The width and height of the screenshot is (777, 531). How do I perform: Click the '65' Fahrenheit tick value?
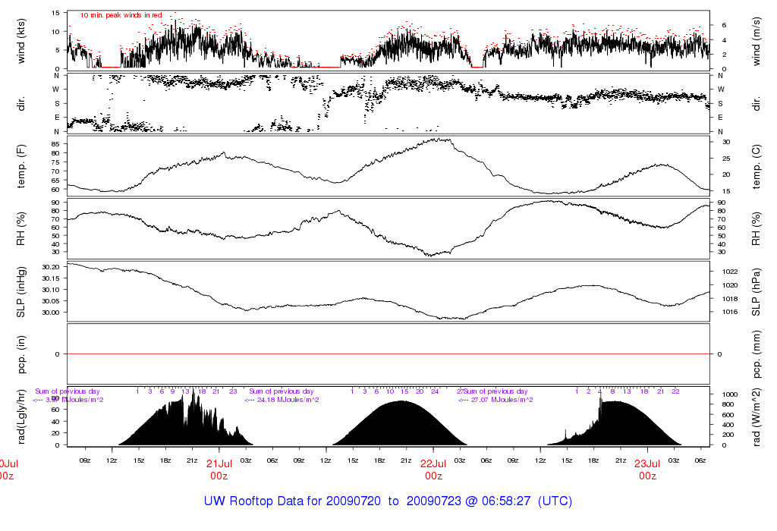pos(55,181)
